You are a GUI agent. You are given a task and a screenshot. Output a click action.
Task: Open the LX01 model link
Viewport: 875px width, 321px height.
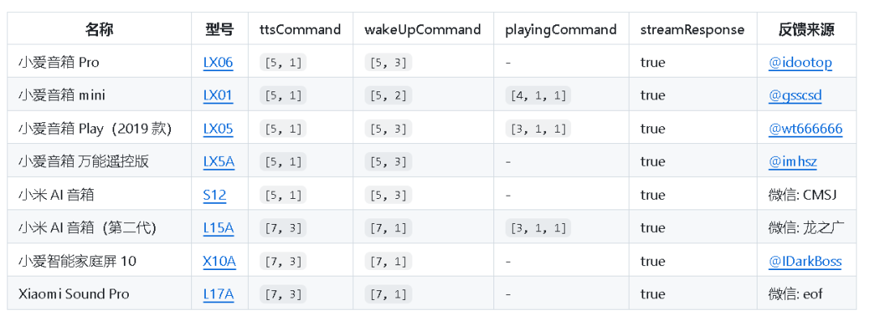coord(218,95)
